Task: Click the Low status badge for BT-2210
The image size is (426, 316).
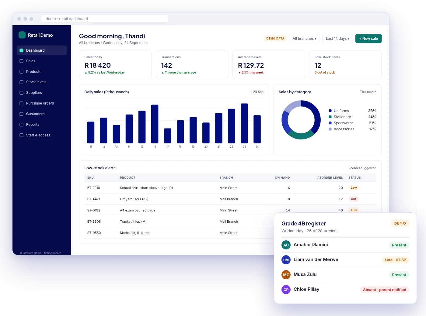Action: tap(354, 188)
